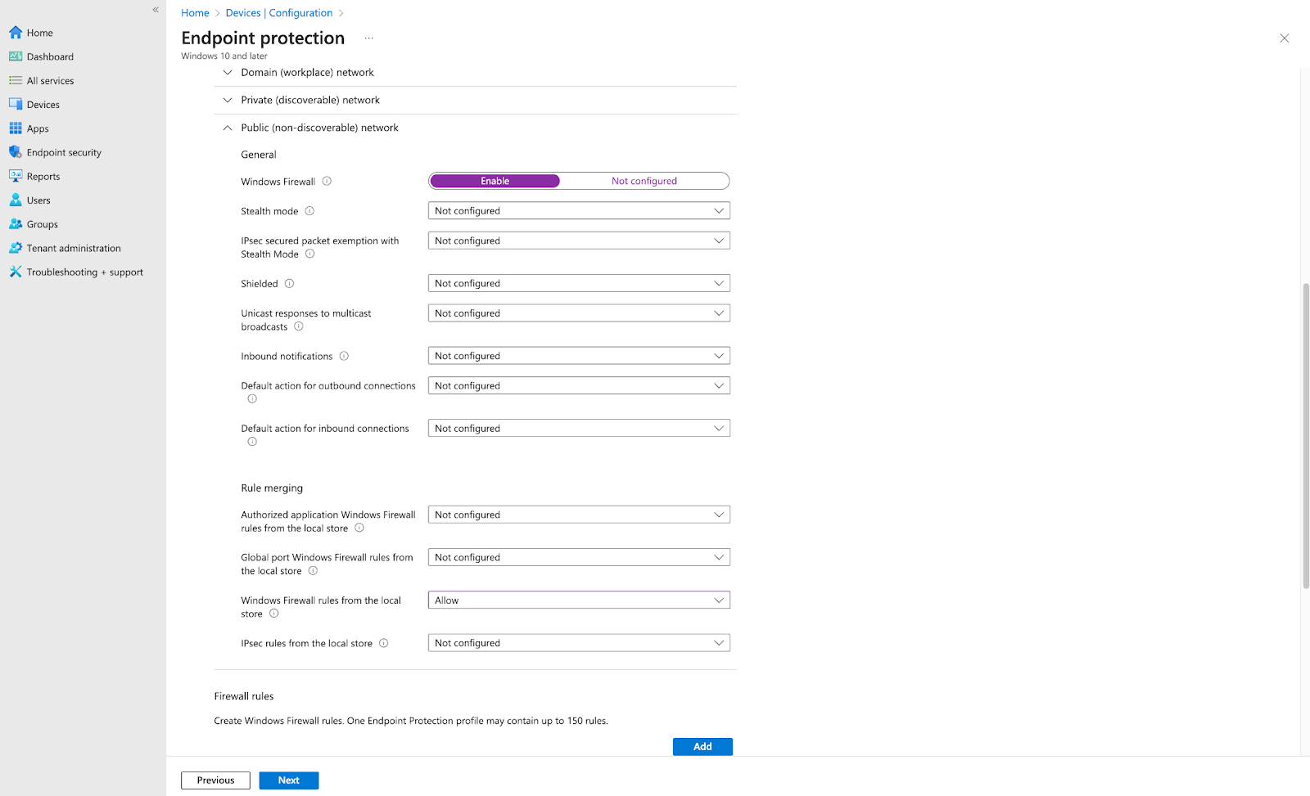Click the Reports icon in sidebar

point(16,176)
